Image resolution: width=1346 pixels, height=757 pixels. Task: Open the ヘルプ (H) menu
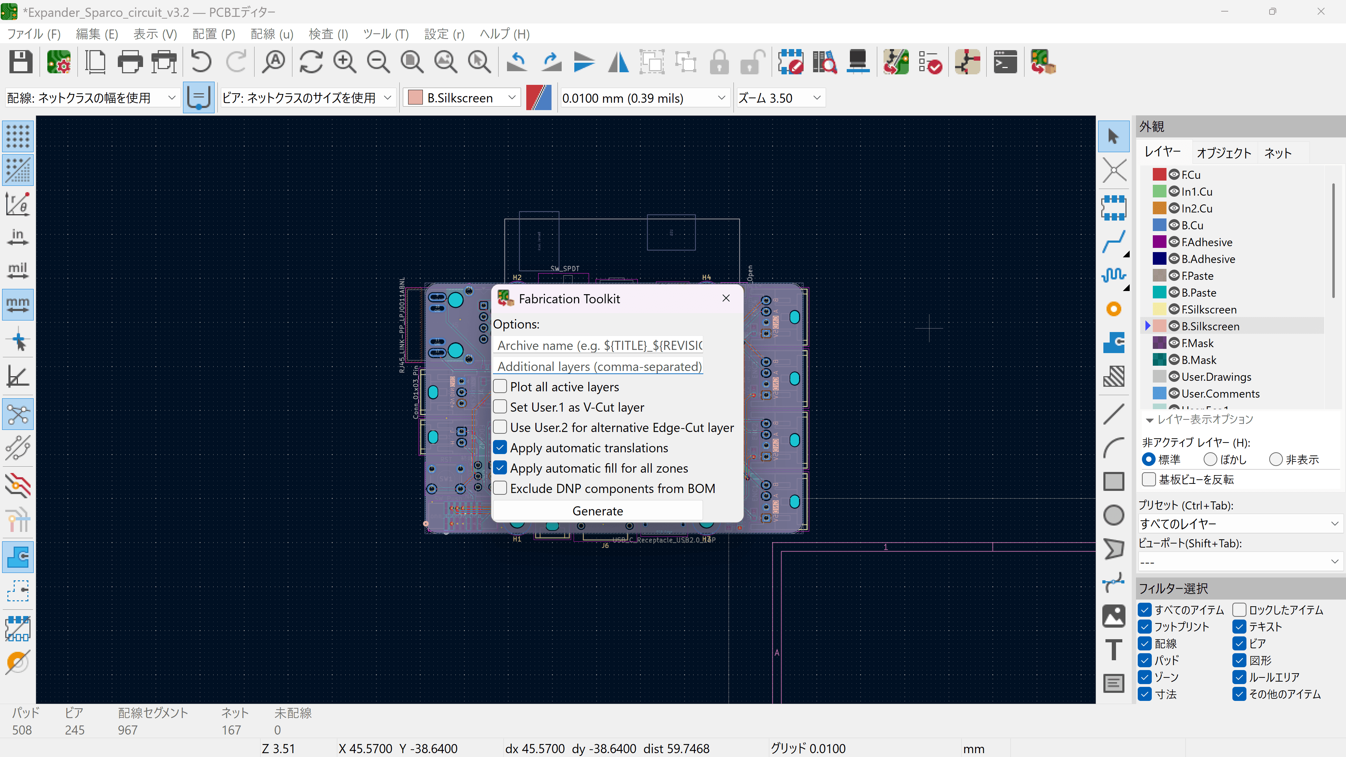pos(504,34)
